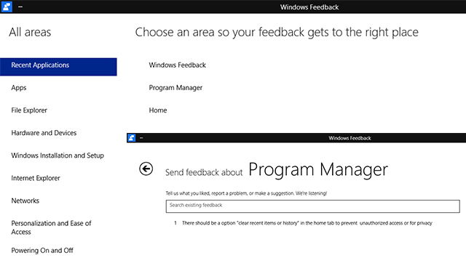Pick Windows Feedback from recent applications
The height and width of the screenshot is (263, 466).
(177, 65)
